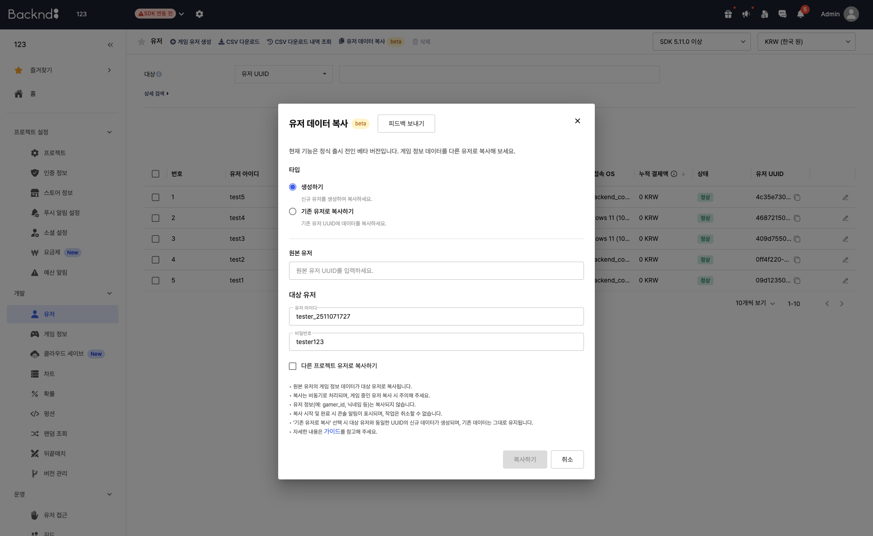Open announcements megaphone icon
The width and height of the screenshot is (873, 536).
(x=746, y=14)
